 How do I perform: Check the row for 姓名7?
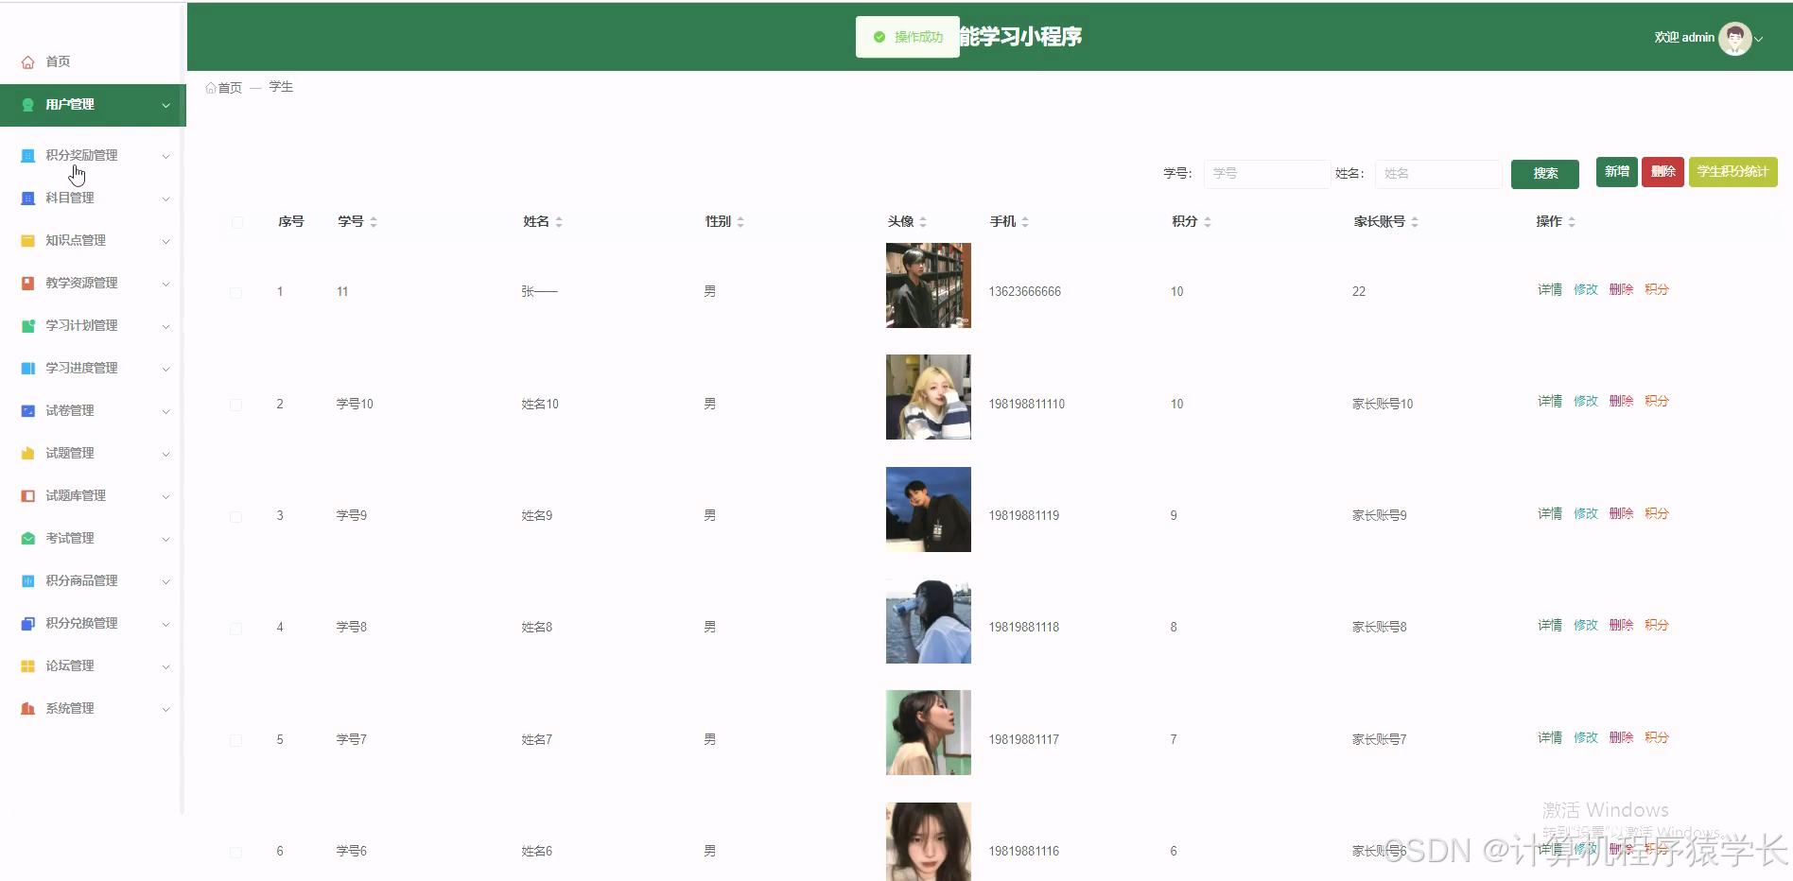[x=235, y=740]
